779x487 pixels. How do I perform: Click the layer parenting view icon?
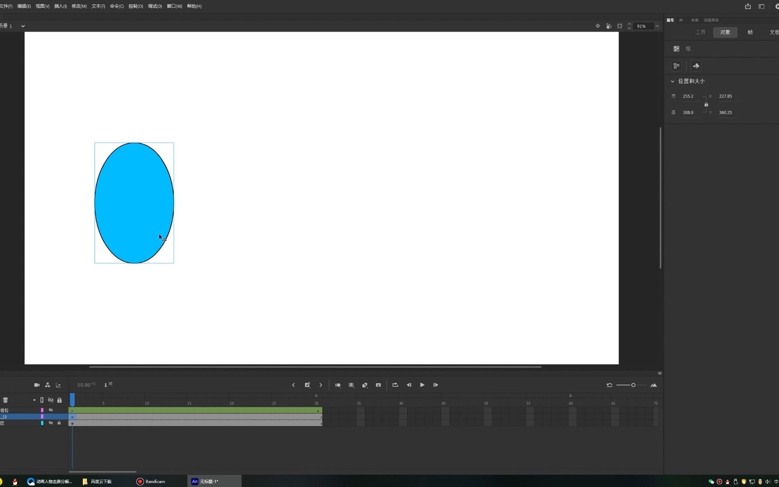coord(47,385)
